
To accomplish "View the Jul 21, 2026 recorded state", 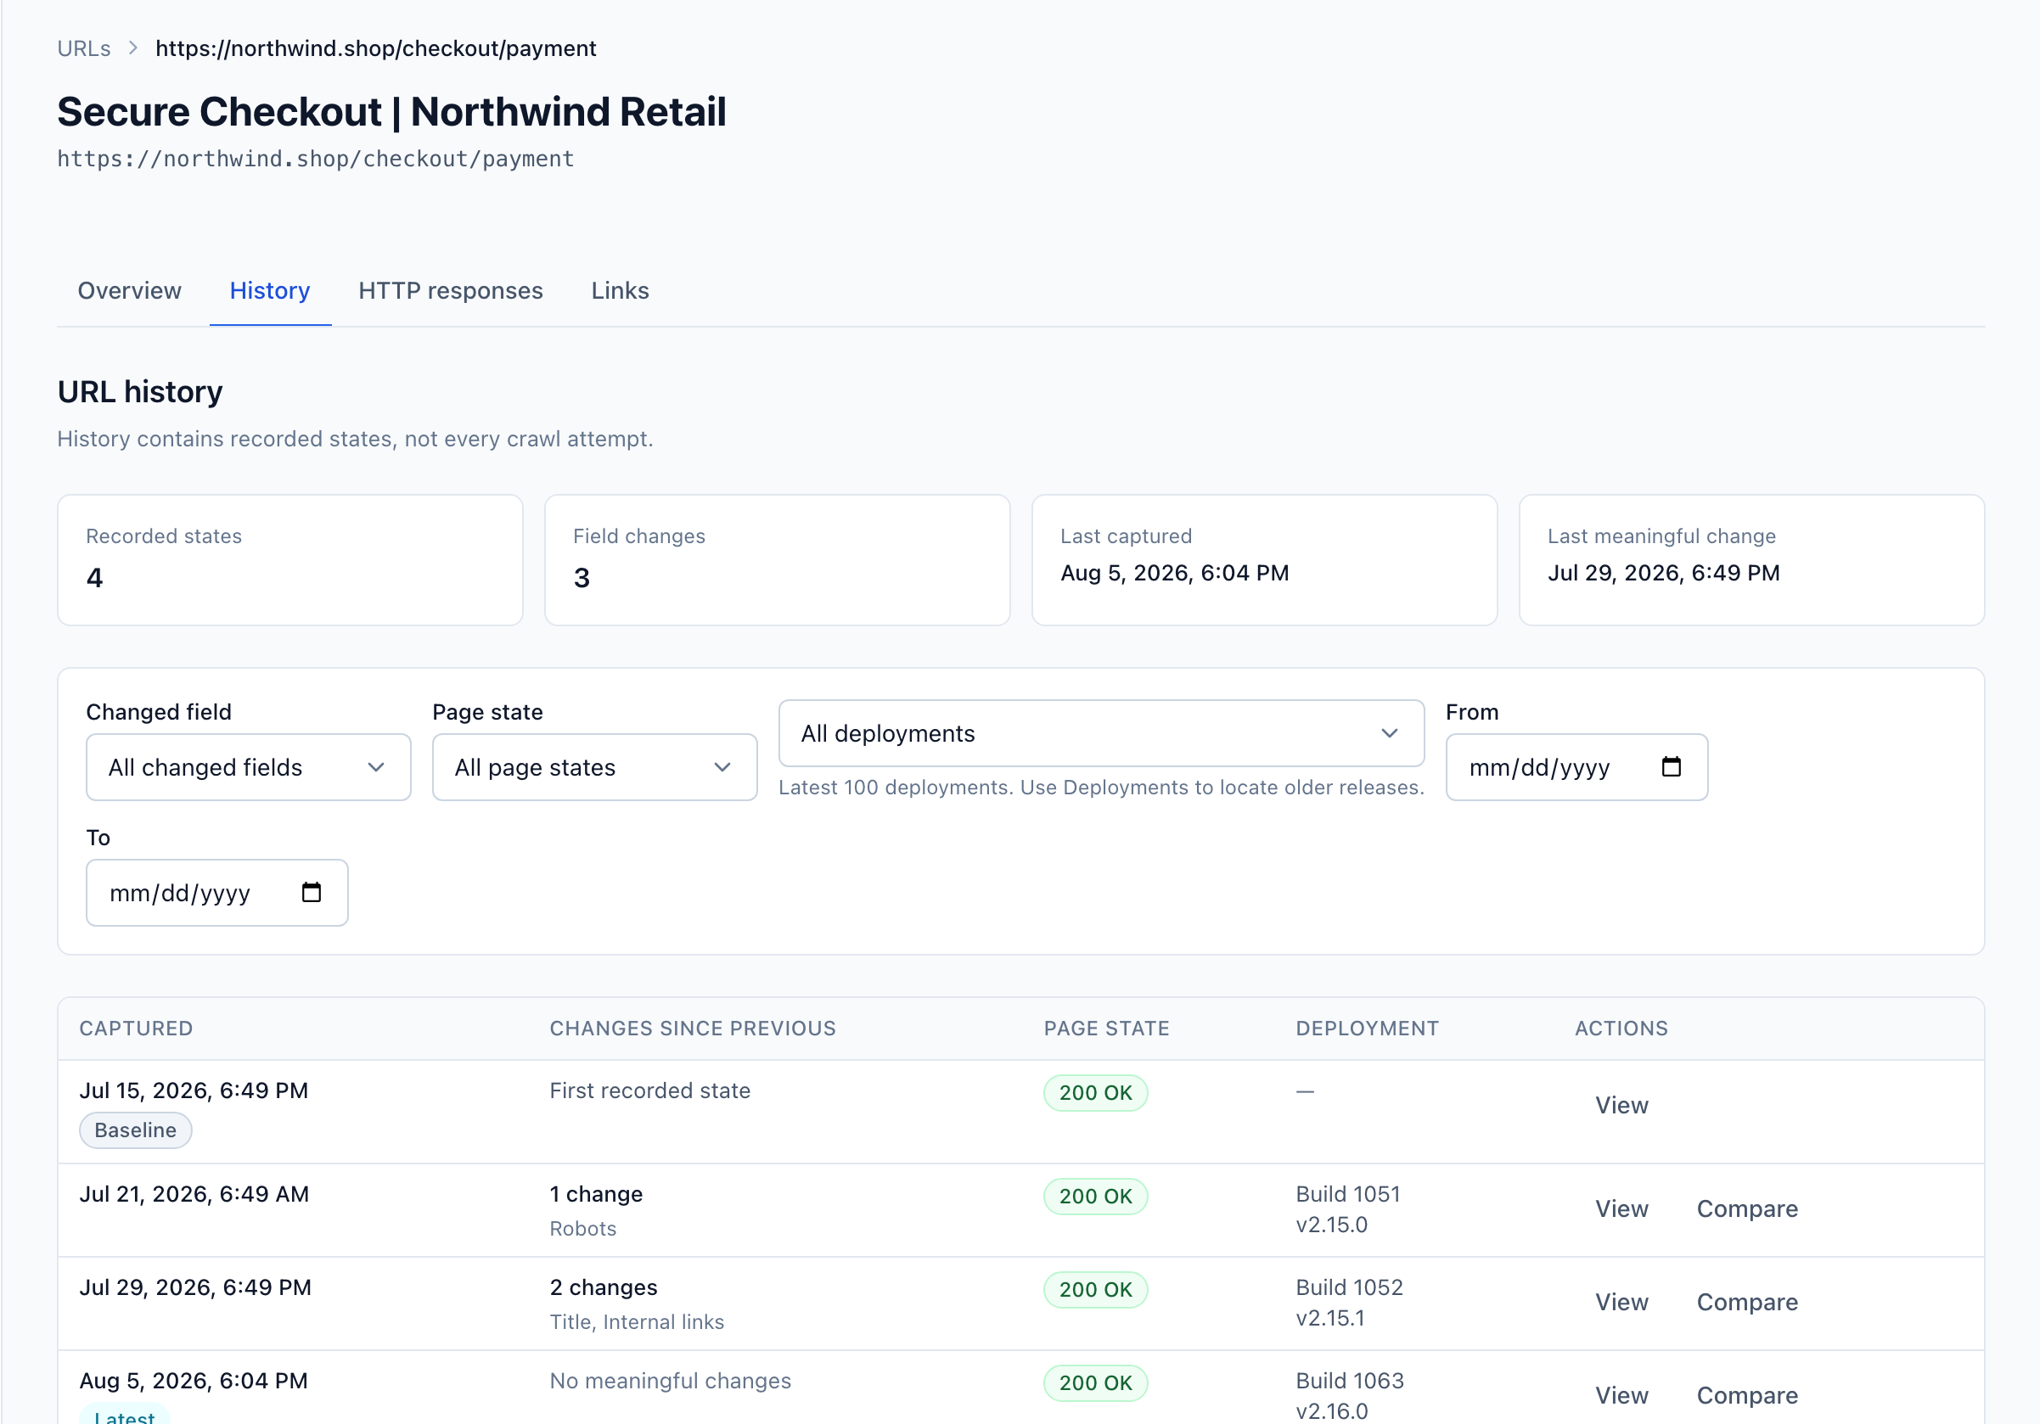I will tap(1621, 1208).
